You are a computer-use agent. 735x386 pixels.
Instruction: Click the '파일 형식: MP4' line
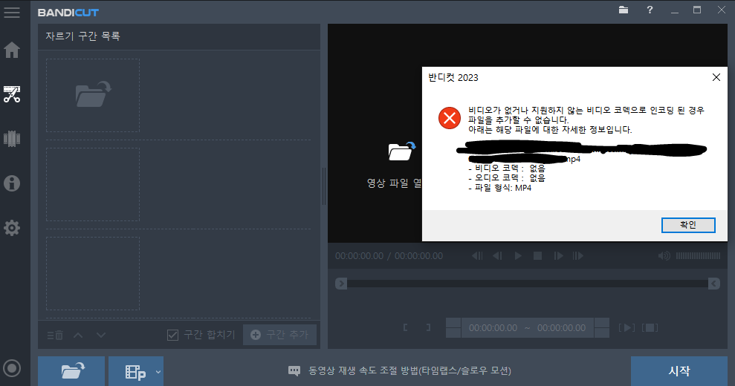click(500, 188)
